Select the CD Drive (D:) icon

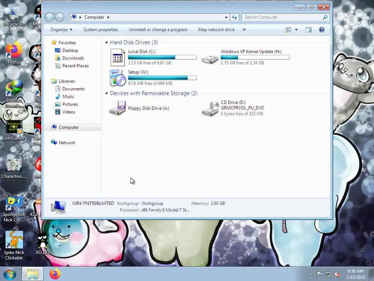tap(210, 108)
